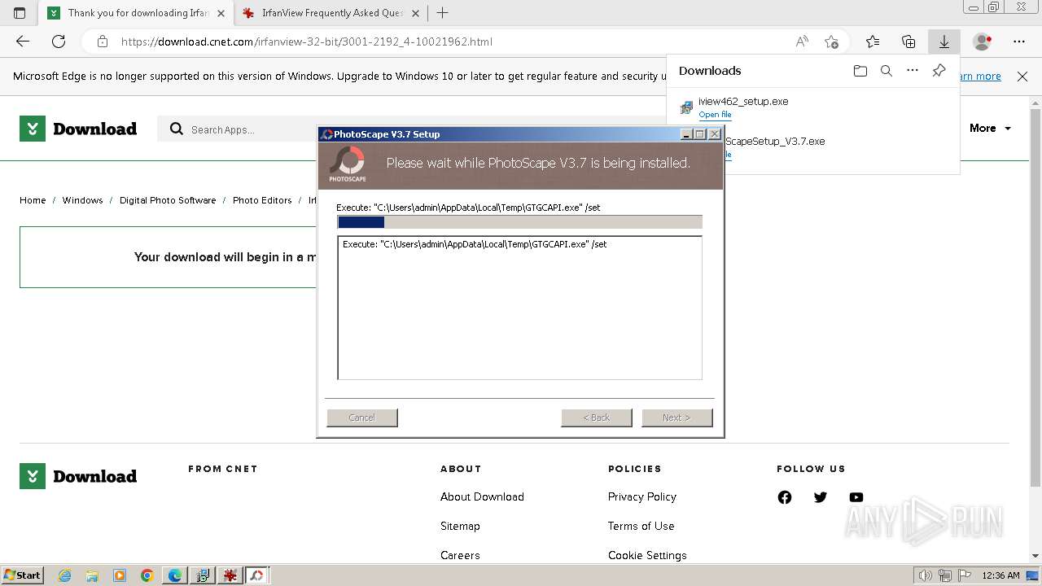Viewport: 1042px width, 586px height.
Task: Open Cookie Settings footer link
Action: coord(647,555)
